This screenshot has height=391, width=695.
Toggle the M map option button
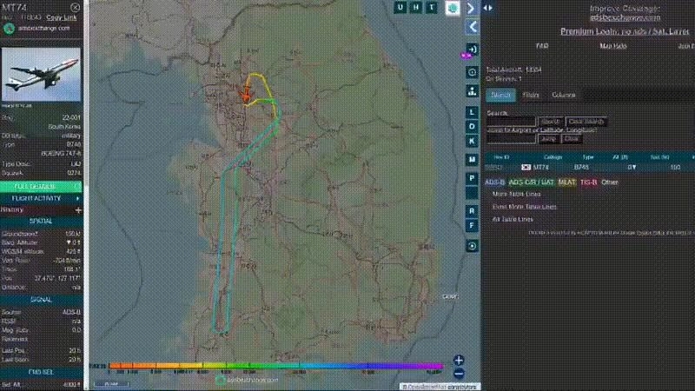pyautogui.click(x=472, y=160)
